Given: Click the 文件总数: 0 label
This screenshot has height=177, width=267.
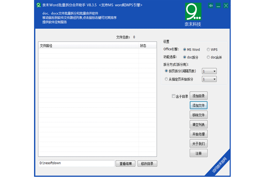Looking at the screenshot, I should pyautogui.click(x=126, y=37).
